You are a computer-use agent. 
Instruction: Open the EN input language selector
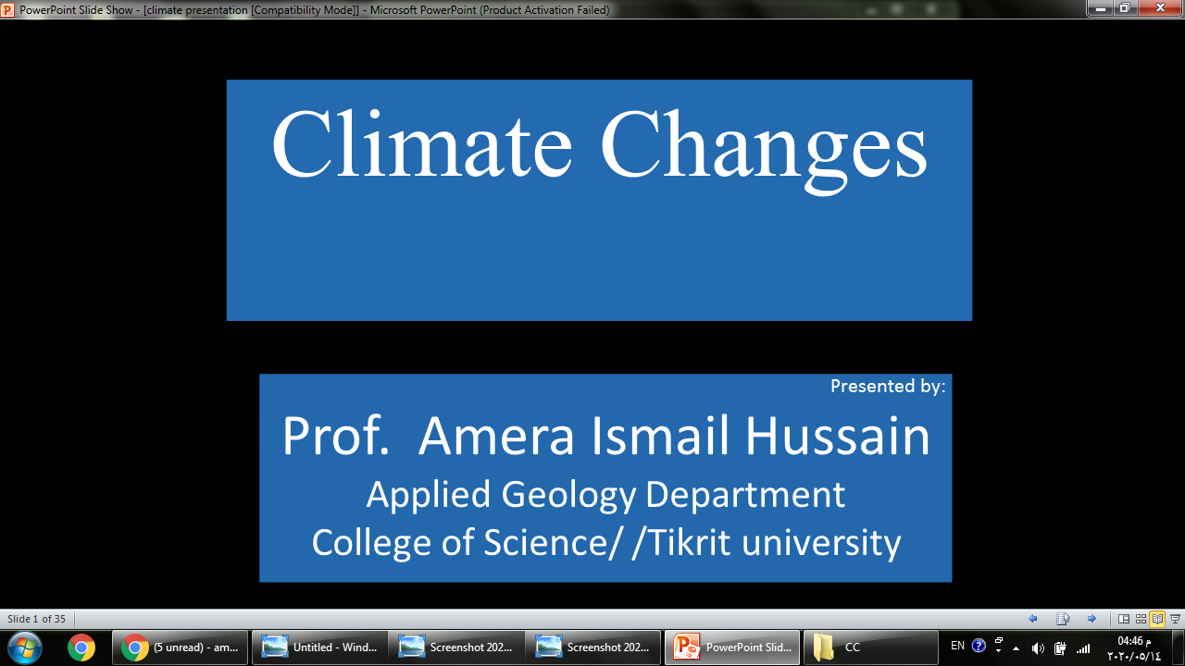coord(957,646)
